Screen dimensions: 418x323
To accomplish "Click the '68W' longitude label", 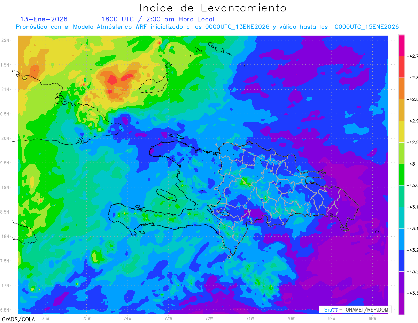I will (x=372, y=318).
